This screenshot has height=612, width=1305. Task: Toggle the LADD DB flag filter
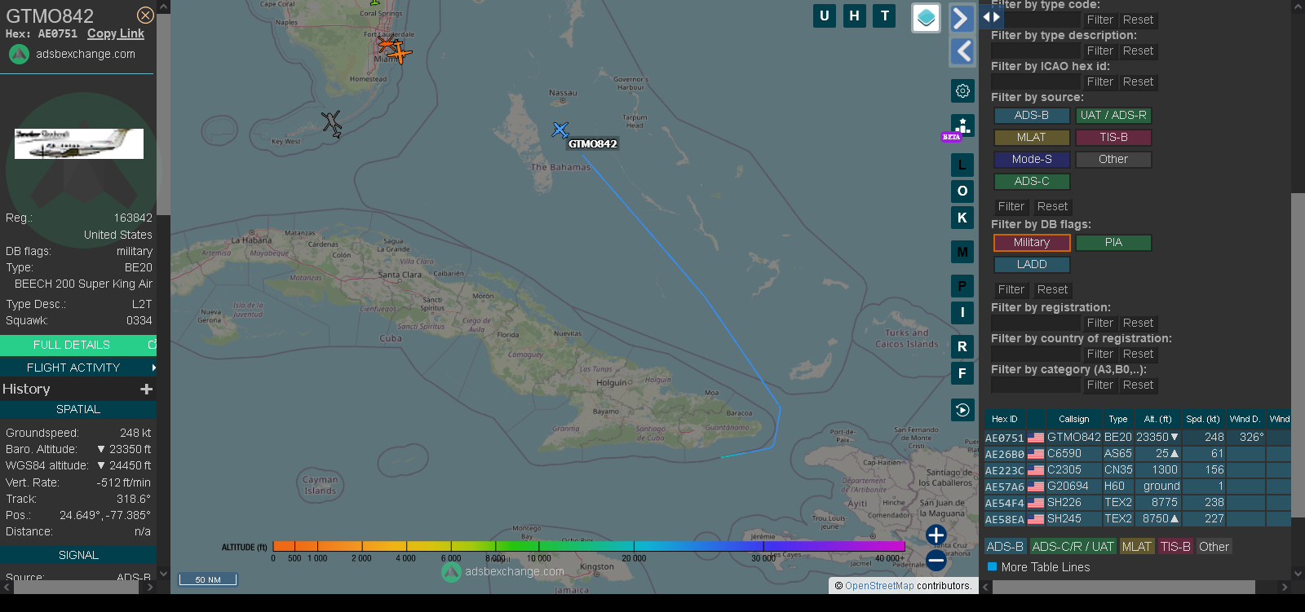(x=1032, y=265)
